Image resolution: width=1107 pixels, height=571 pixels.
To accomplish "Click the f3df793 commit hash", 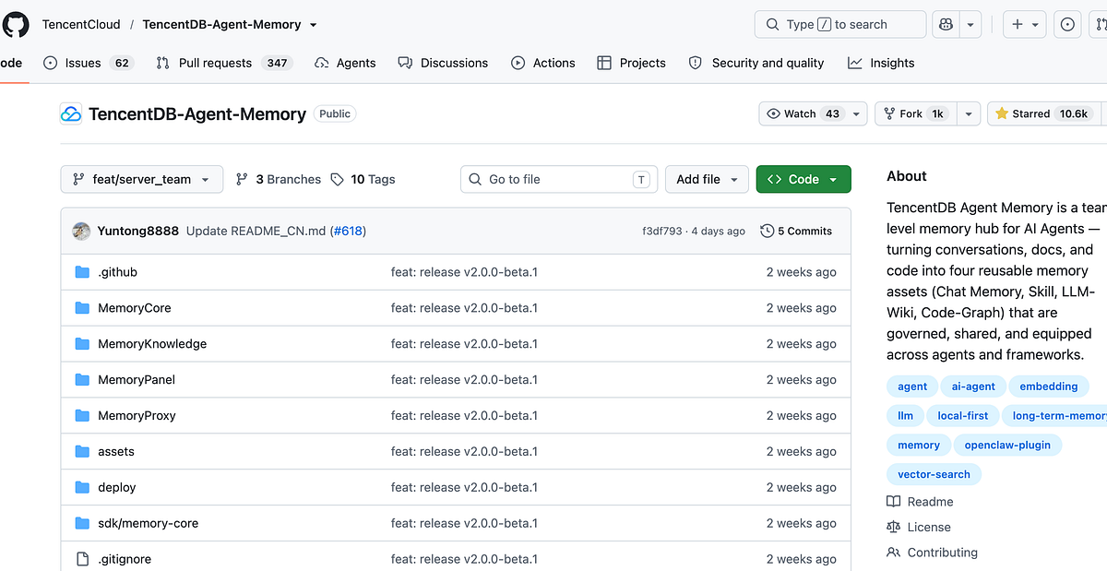I will [662, 231].
